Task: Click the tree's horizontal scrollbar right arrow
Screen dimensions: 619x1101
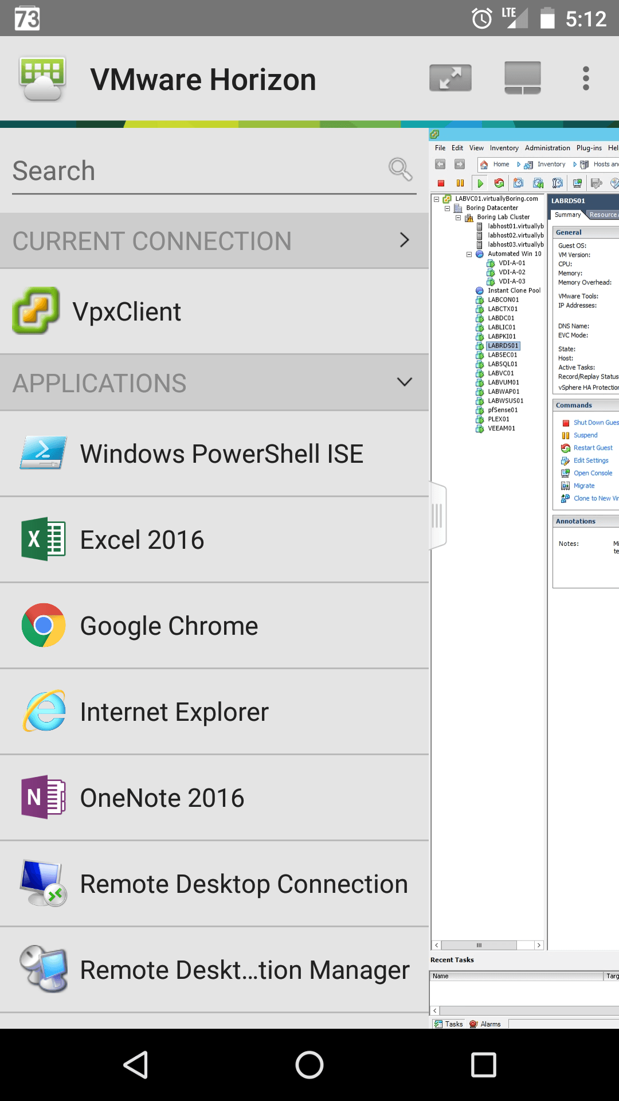Action: click(x=539, y=945)
